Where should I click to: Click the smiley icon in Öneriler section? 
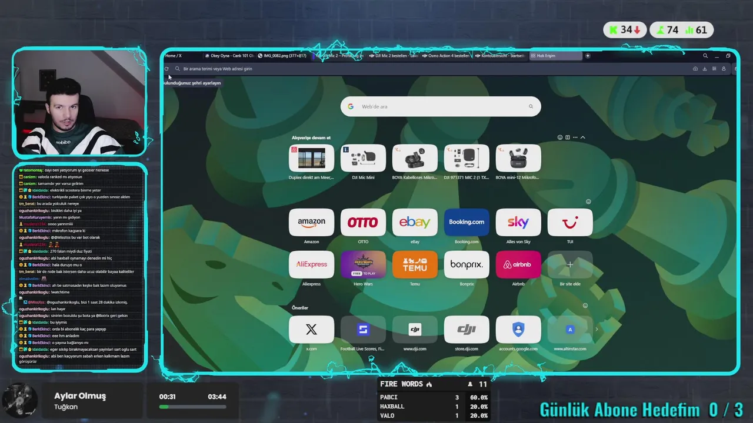pyautogui.click(x=585, y=305)
